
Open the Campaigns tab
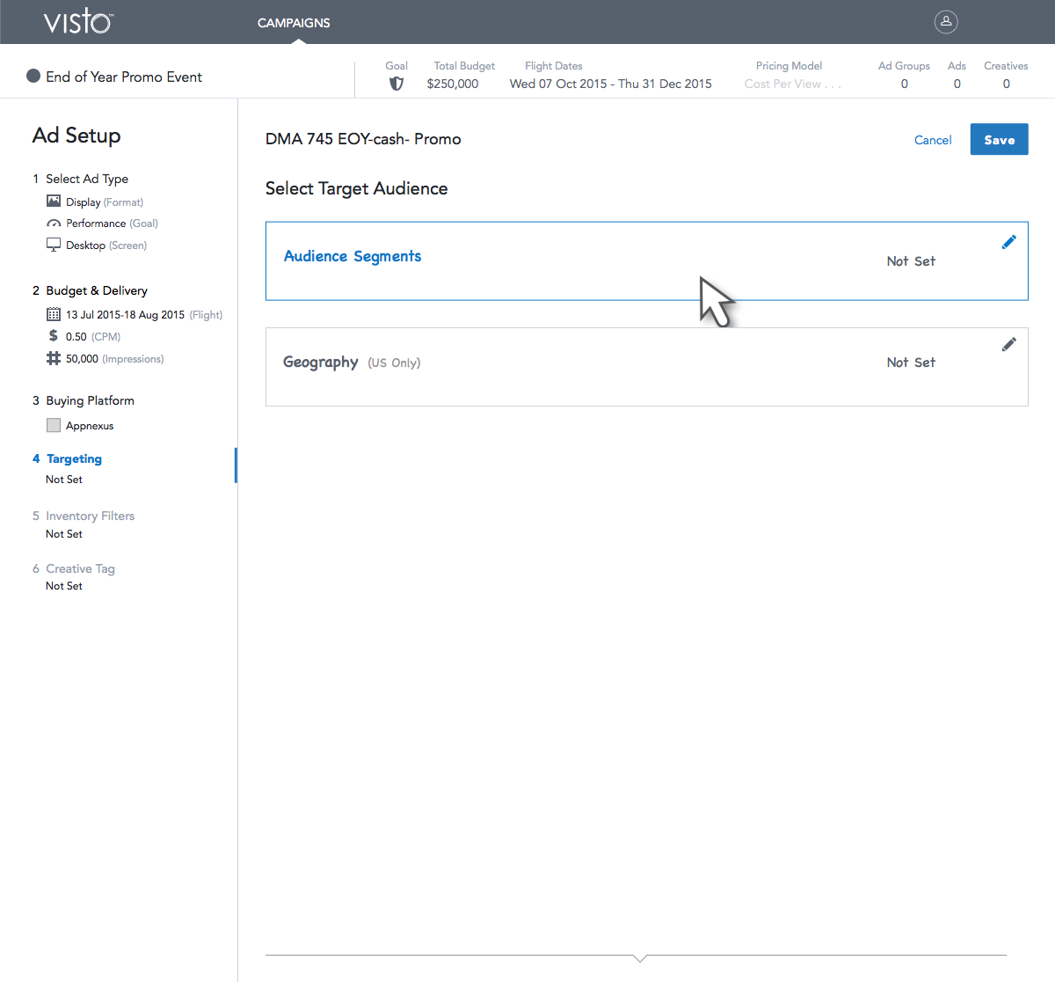[x=294, y=23]
